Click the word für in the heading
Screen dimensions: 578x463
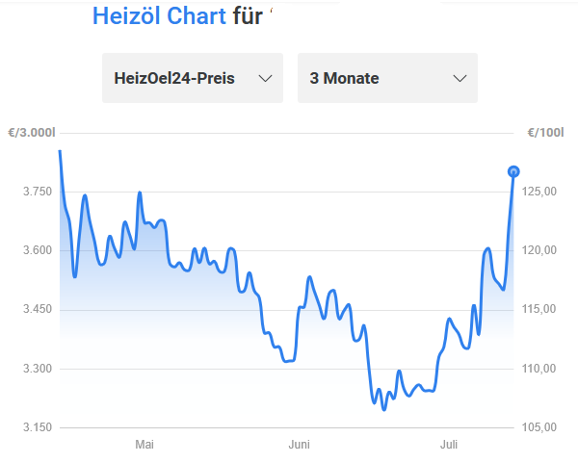click(x=248, y=16)
